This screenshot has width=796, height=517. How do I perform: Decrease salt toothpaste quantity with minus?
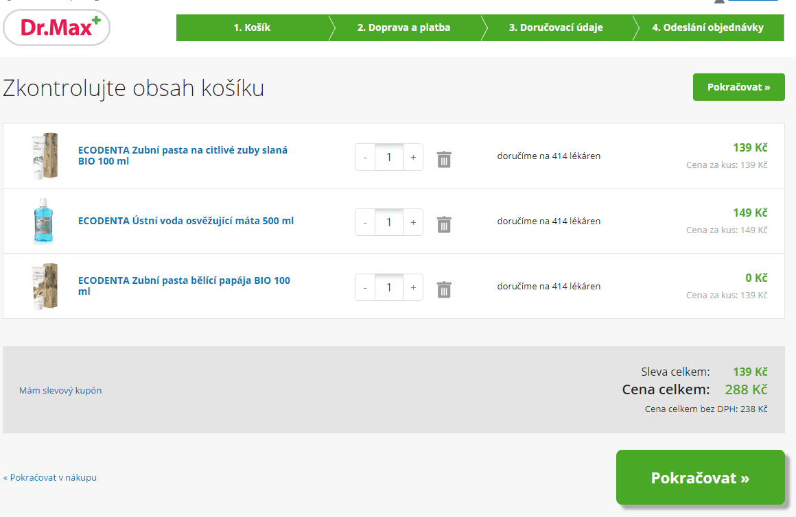pyautogui.click(x=364, y=157)
